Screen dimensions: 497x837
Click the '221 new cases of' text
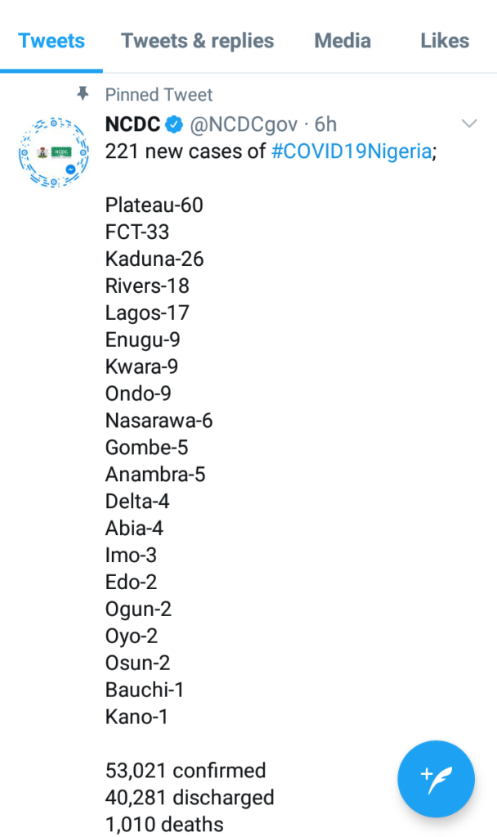(185, 151)
